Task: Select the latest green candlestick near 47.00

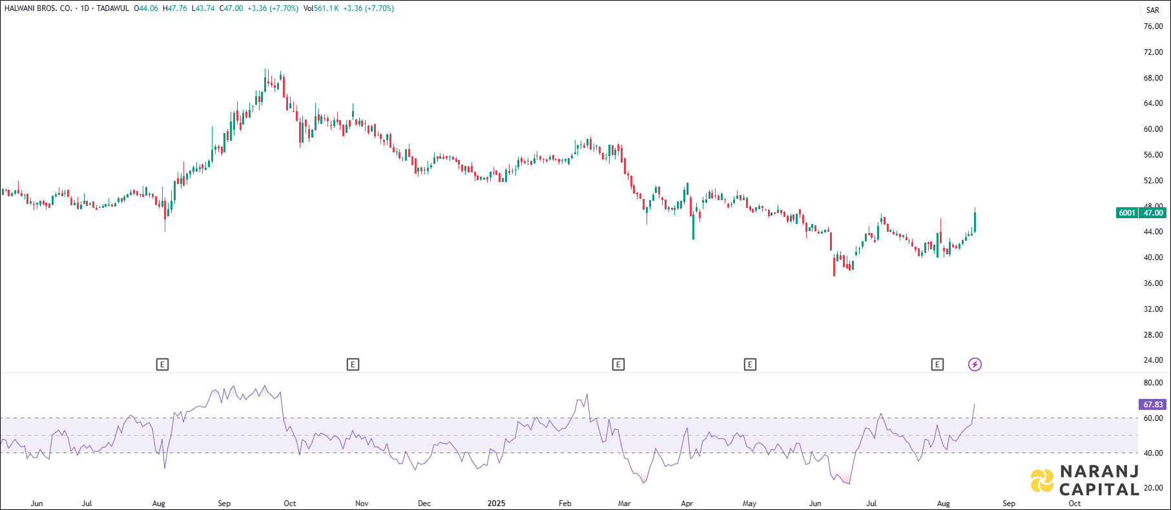Action: coord(975,221)
